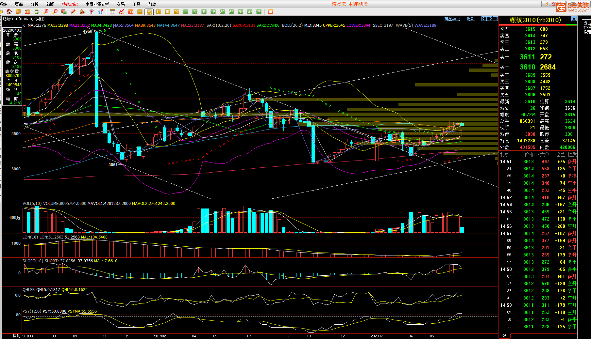Switch to Tick chart
The width and height of the screenshot is (591, 339).
(x=131, y=12)
